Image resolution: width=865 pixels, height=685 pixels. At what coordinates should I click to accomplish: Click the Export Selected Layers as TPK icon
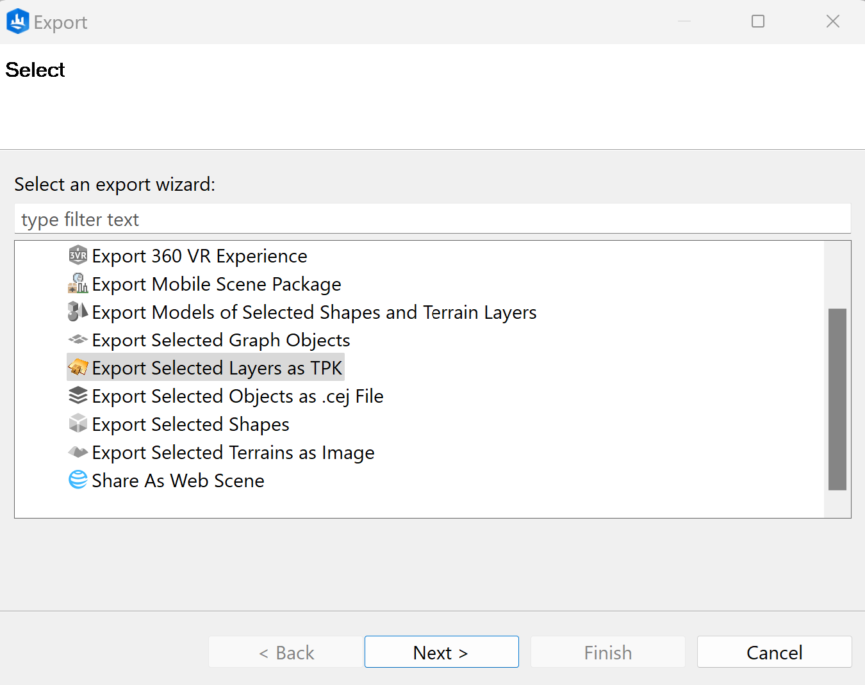click(x=78, y=367)
